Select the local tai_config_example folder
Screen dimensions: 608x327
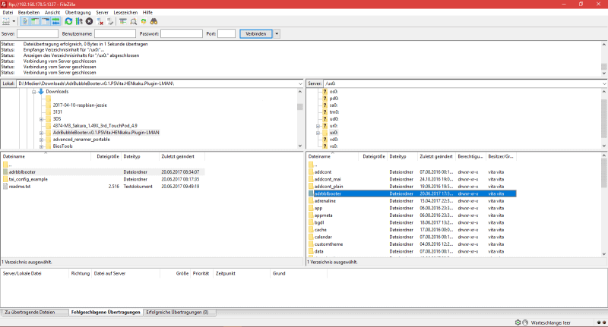(x=103, y=179)
